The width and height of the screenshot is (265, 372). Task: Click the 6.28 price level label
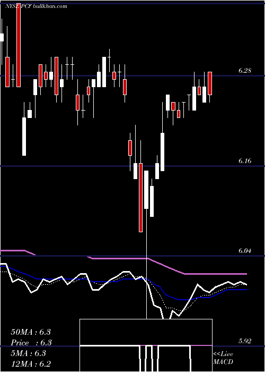coord(245,71)
